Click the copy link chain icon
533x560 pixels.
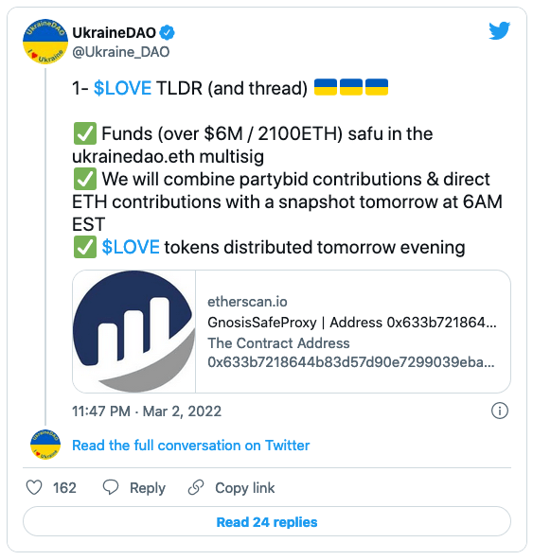196,487
